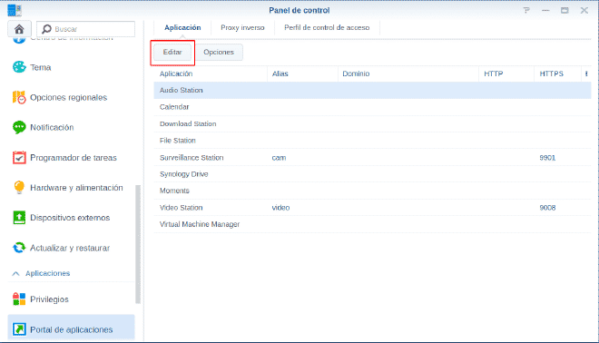Open Dispositivos externos upload icon
599x343 pixels.
pos(19,218)
